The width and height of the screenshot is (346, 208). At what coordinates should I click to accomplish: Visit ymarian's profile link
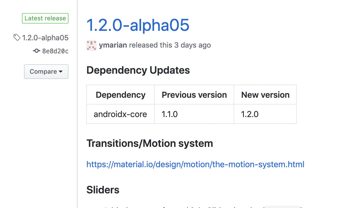[113, 45]
